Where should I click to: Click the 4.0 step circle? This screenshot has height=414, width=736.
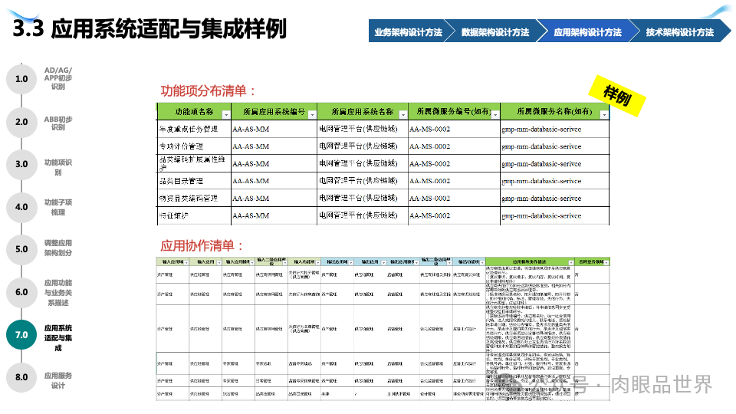pos(21,207)
